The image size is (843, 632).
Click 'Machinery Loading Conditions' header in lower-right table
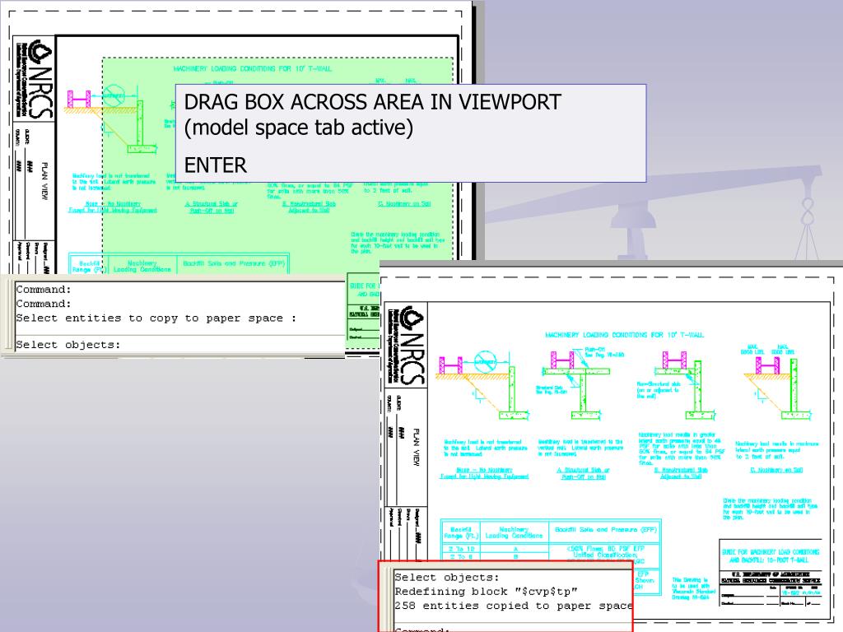tap(514, 532)
